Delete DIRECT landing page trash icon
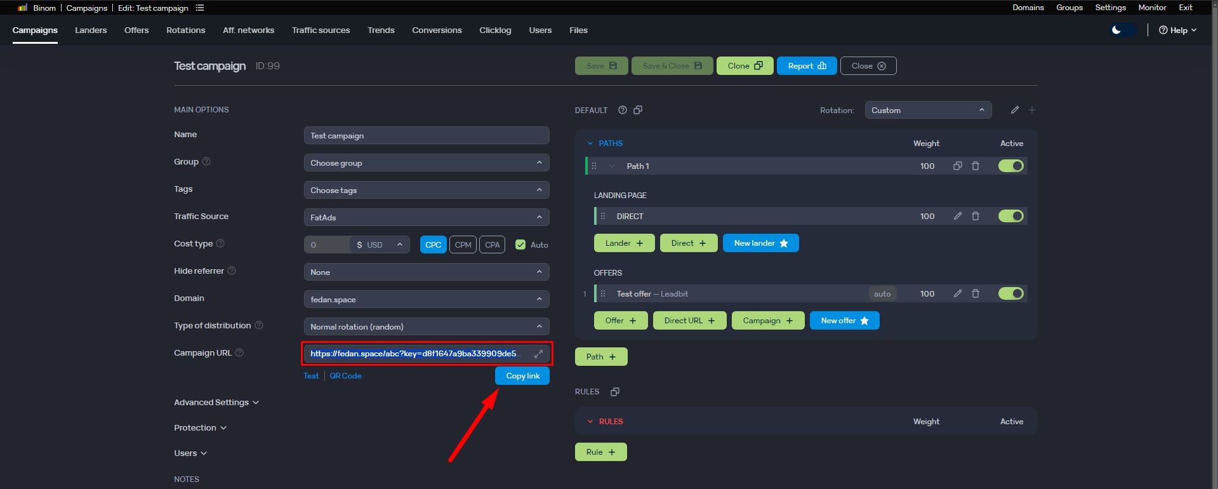The width and height of the screenshot is (1218, 489). (976, 216)
